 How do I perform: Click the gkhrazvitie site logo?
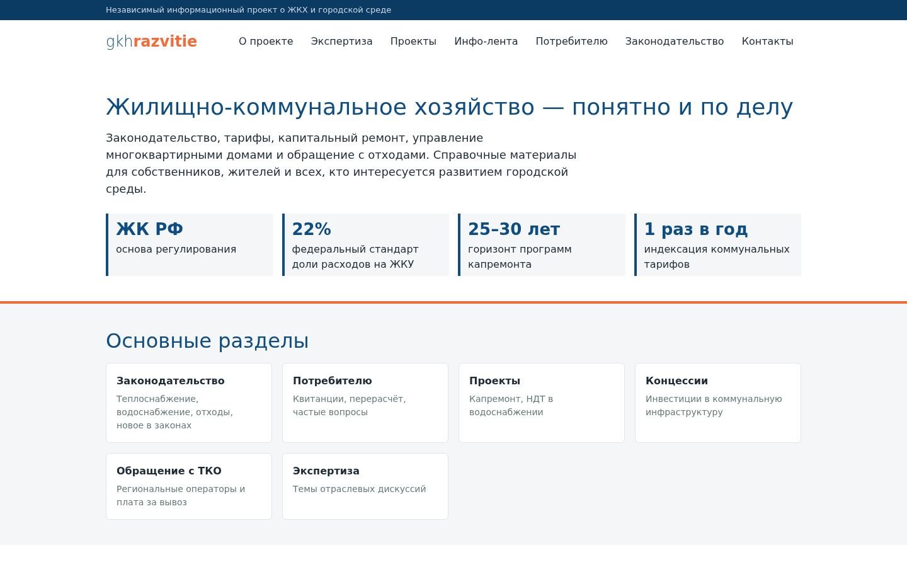[x=151, y=42]
